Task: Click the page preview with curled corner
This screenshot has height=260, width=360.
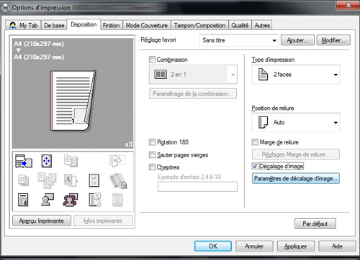Action: click(x=73, y=101)
